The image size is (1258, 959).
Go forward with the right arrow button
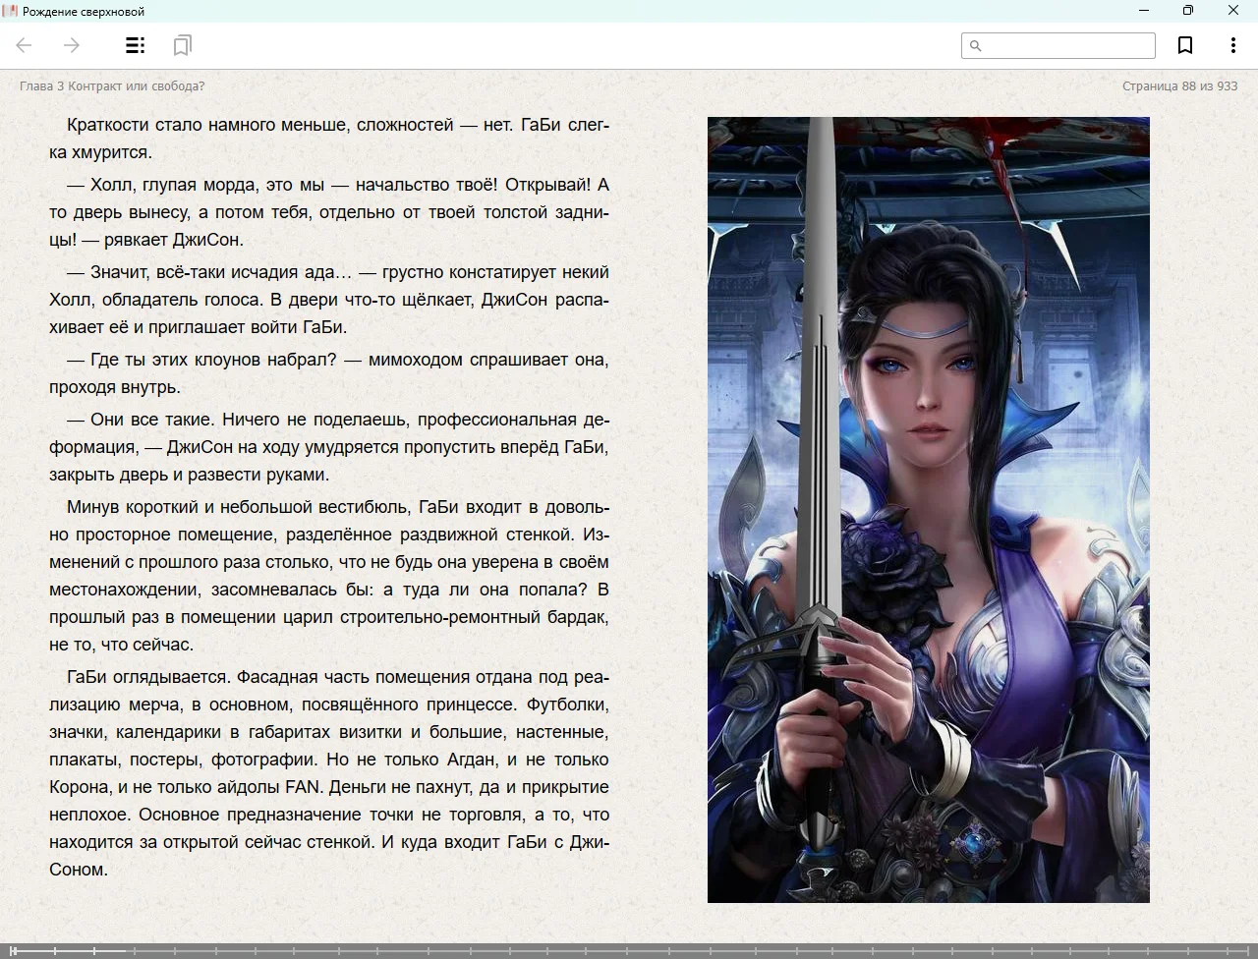(72, 45)
